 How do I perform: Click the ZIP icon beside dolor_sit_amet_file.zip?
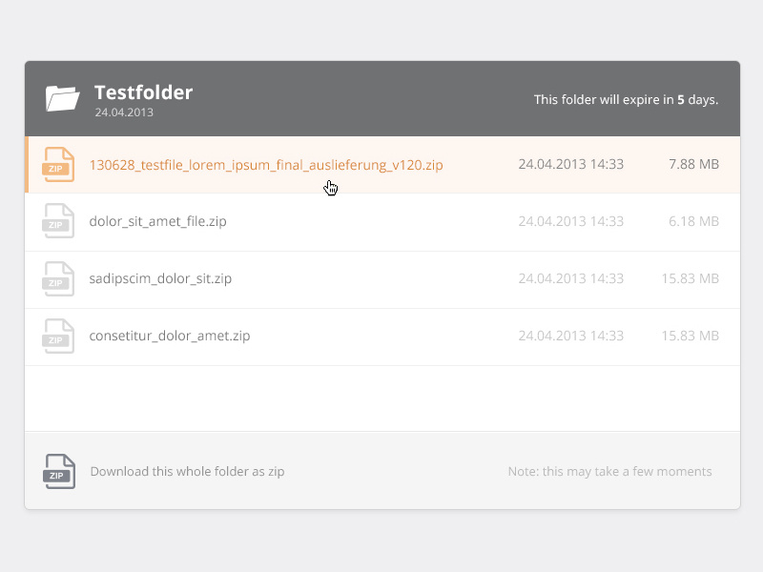click(58, 221)
